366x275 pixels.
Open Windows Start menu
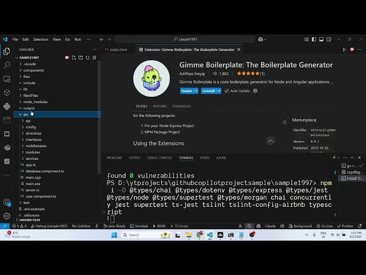pyautogui.click(x=114, y=235)
